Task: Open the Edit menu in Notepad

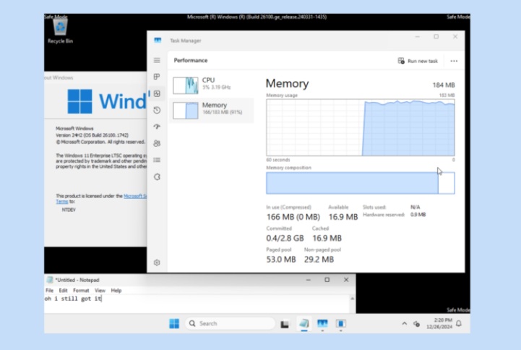Action: tap(63, 291)
